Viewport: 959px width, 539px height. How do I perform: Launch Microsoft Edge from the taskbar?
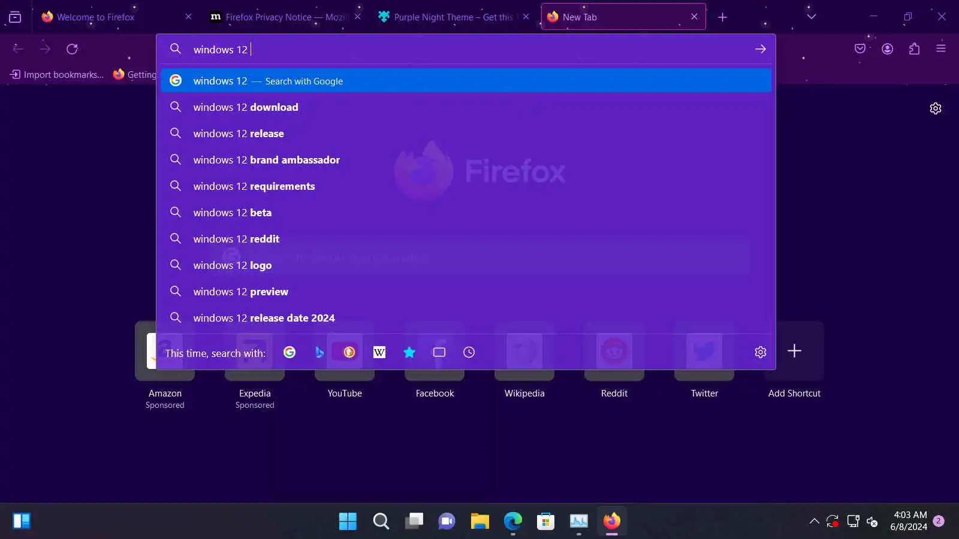pos(512,521)
